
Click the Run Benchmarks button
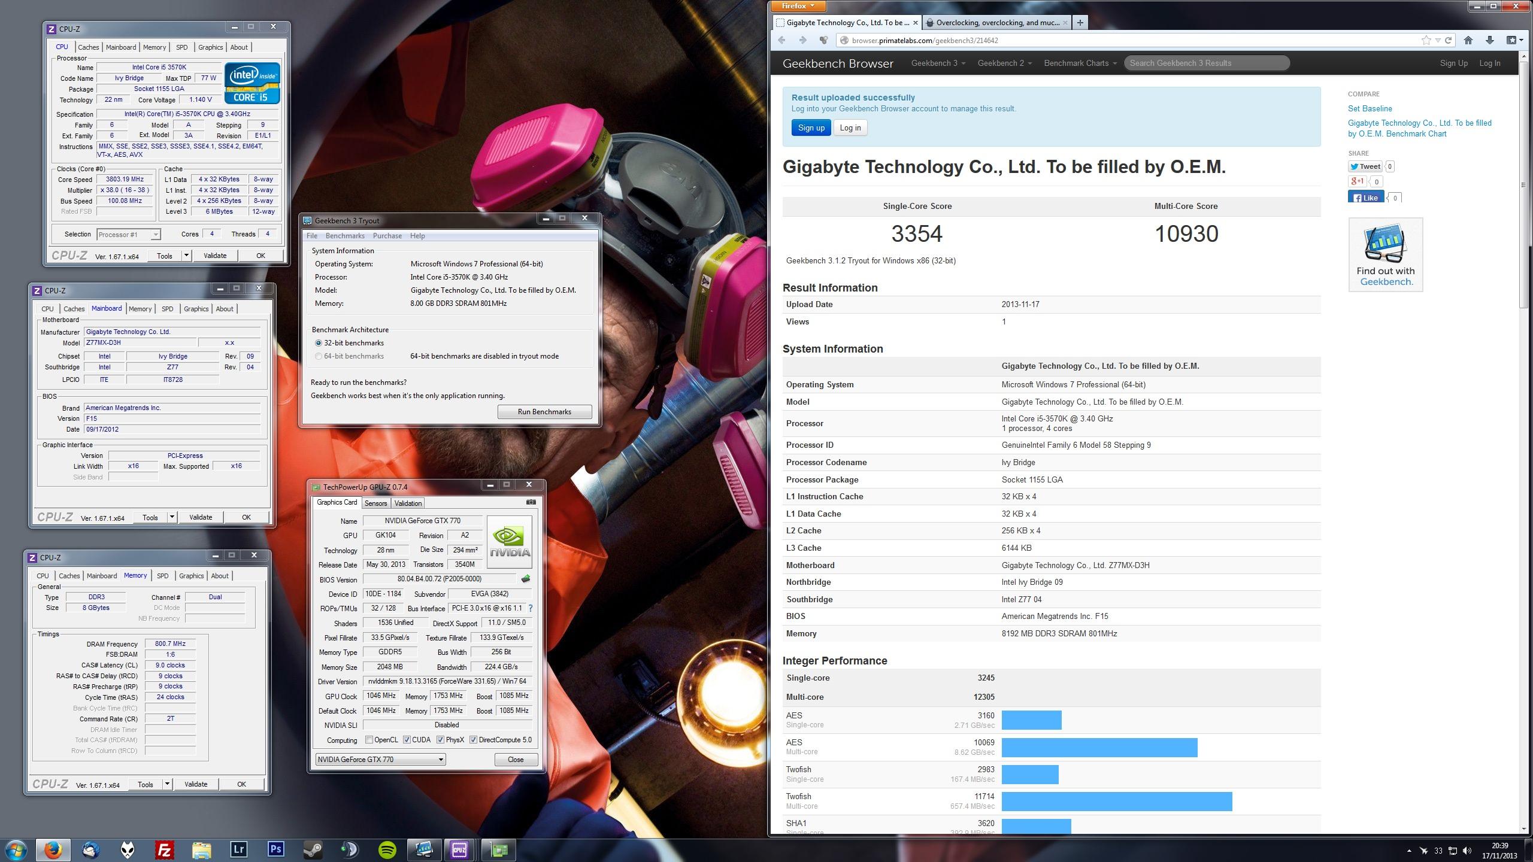[544, 412]
